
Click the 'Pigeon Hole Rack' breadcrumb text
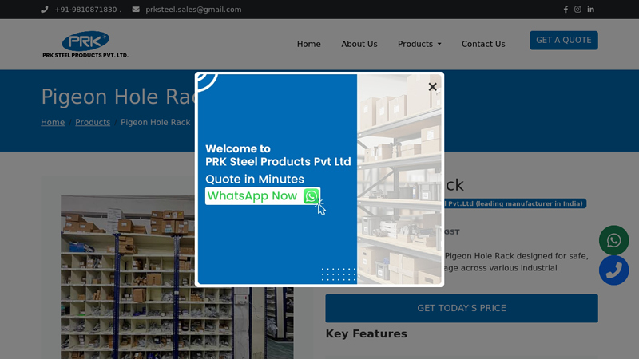coord(155,122)
